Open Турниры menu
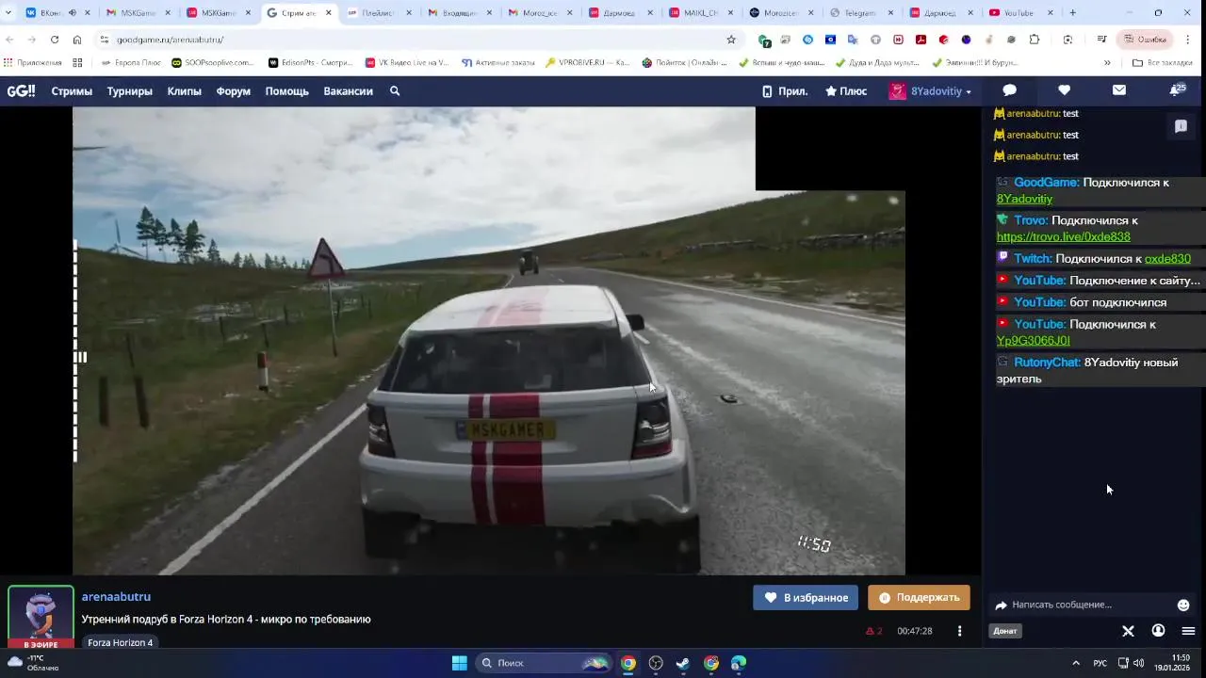 [x=130, y=91]
